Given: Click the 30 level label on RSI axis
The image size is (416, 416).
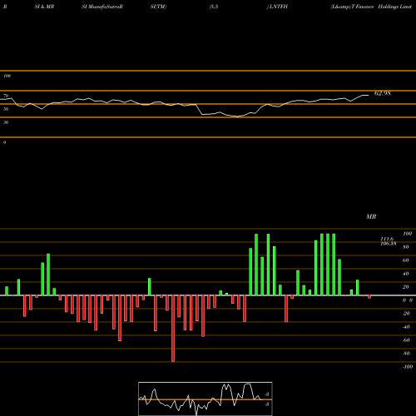Looking at the screenshot, I should [x=6, y=122].
